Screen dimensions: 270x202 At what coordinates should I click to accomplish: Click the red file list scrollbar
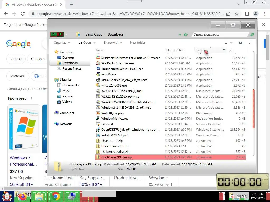coord(253,109)
